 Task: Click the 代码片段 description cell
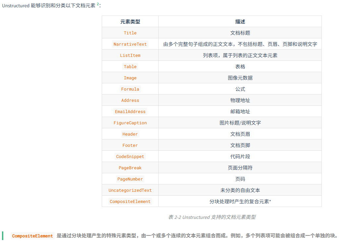[240, 157]
